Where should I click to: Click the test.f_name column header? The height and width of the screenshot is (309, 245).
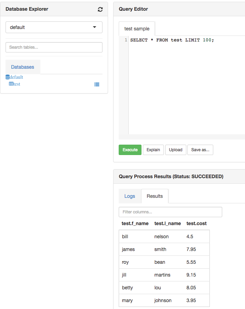pyautogui.click(x=135, y=223)
